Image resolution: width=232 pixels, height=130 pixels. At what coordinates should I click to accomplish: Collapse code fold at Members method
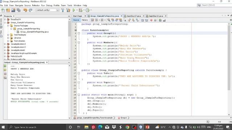tap(79, 43)
